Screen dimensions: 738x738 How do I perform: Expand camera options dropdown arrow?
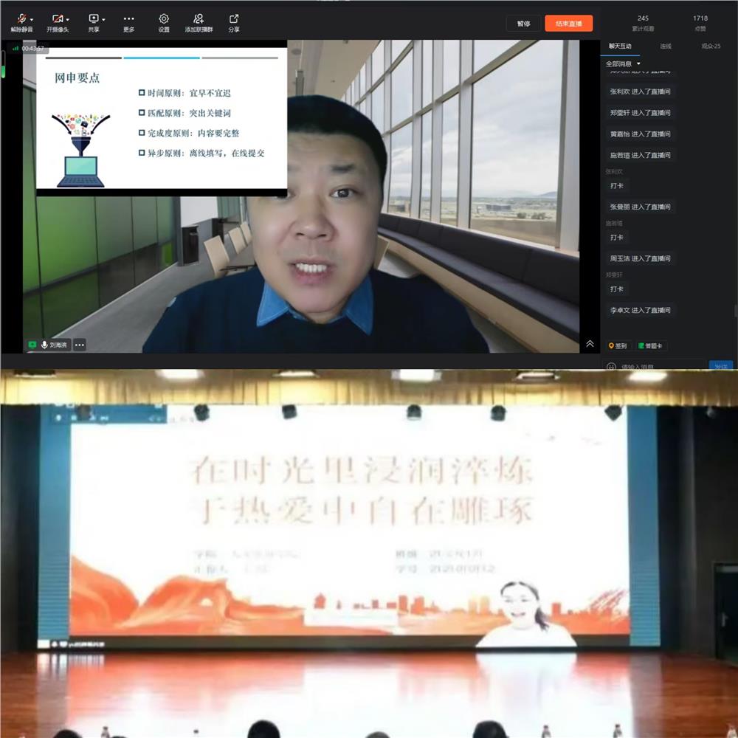(68, 19)
